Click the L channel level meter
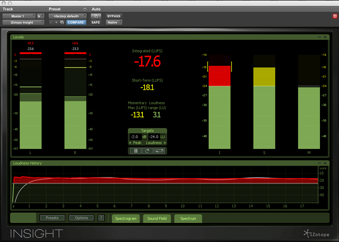 coord(31,101)
